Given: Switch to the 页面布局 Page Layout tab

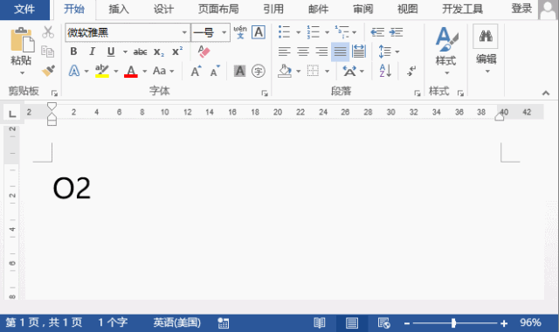Looking at the screenshot, I should click(218, 10).
